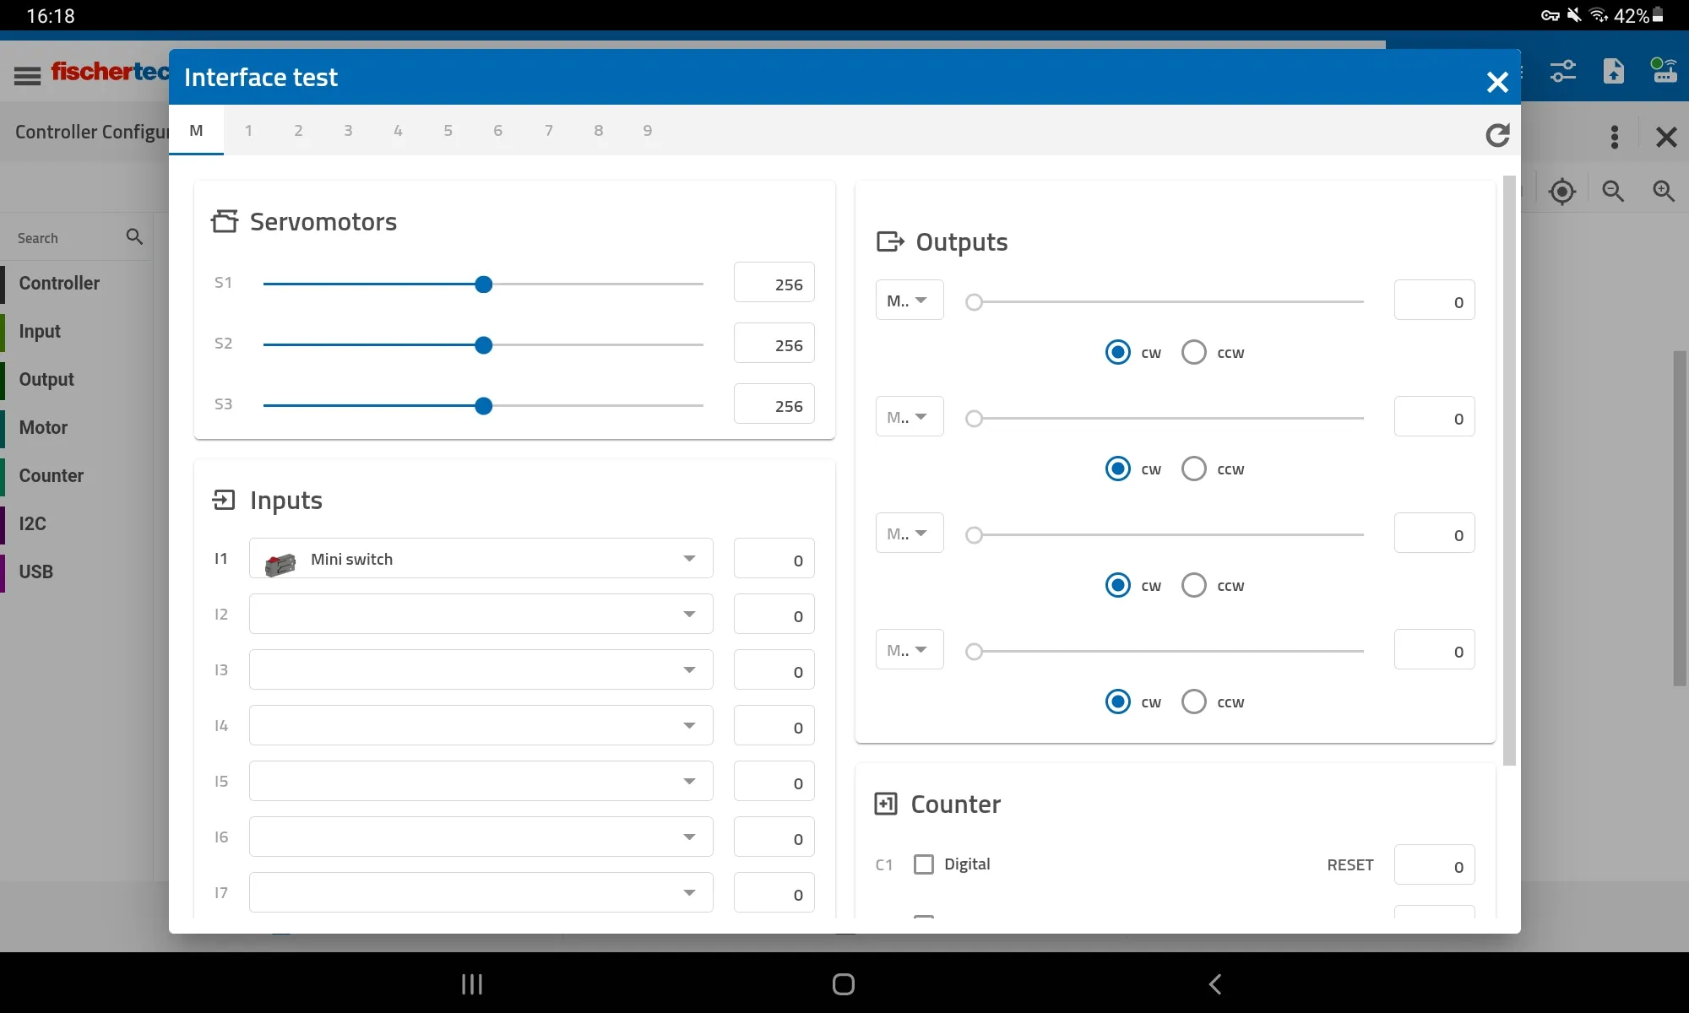1689x1013 pixels.
Task: Click the file upload icon in toolbar
Action: coord(1614,72)
